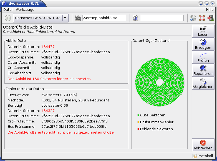This screenshot has width=217, height=161.
Task: Click the 'dvdisaster-0.66' required version text
Action: [55, 106]
